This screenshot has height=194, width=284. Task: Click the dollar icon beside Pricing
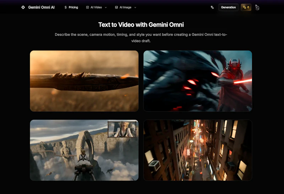(x=66, y=7)
